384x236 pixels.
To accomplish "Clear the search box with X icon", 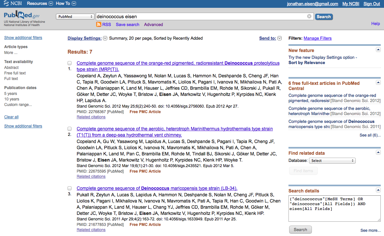I will (x=309, y=17).
